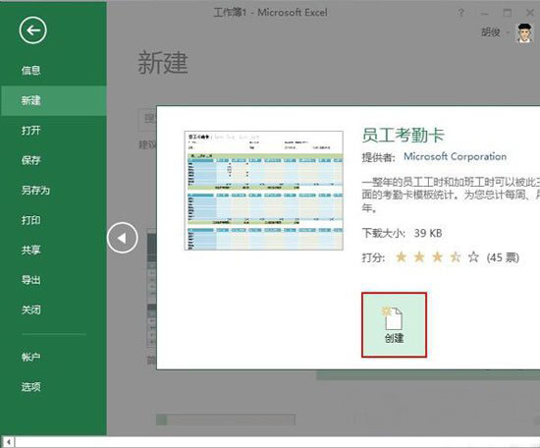Screen dimensions: 540x448
Task: Open the 信息 menu item
Action: coord(31,71)
